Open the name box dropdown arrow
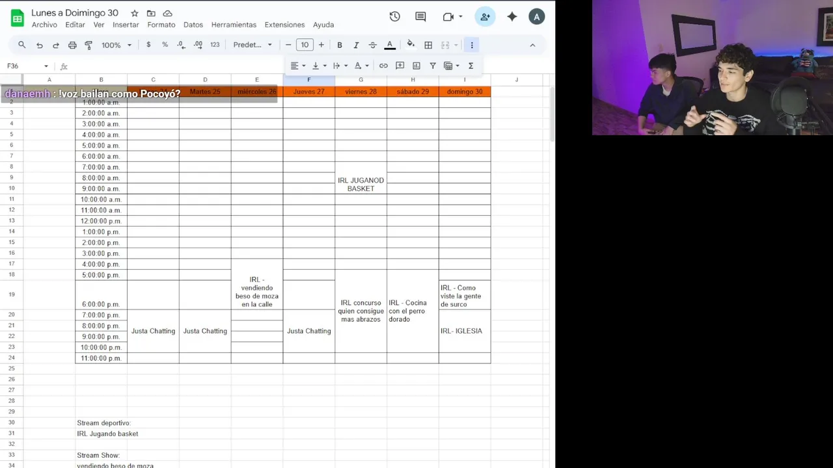This screenshot has width=833, height=468. [x=46, y=66]
